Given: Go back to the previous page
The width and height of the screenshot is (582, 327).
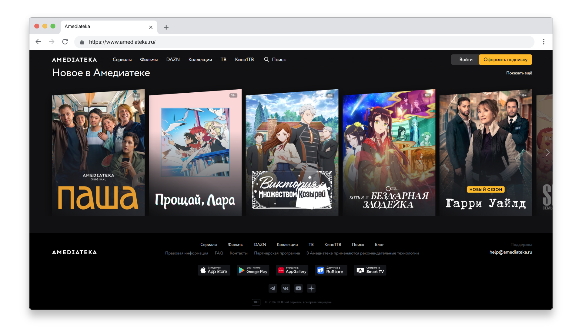Looking at the screenshot, I should tap(38, 42).
